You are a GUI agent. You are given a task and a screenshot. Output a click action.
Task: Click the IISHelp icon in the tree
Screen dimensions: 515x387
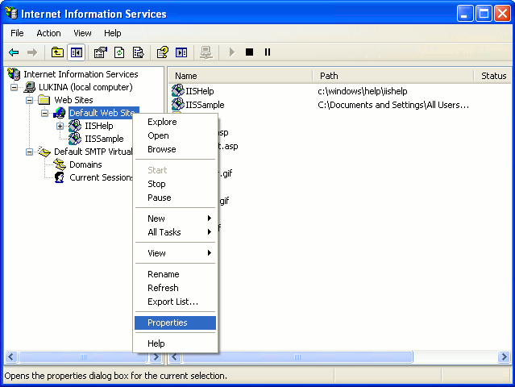pos(75,126)
